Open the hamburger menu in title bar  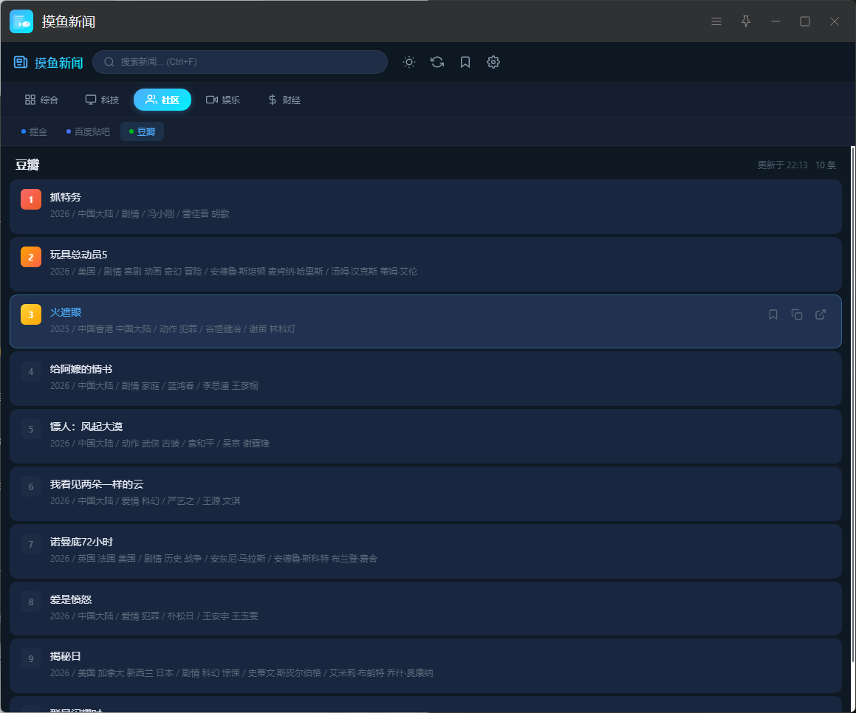pos(716,21)
